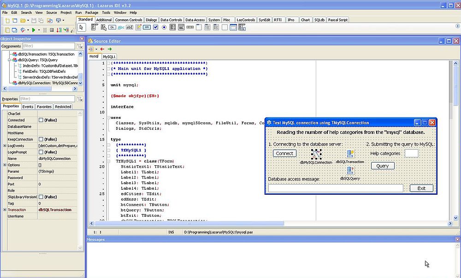
Task: Click the red back arrow in Source Editor
Action: pos(102,49)
